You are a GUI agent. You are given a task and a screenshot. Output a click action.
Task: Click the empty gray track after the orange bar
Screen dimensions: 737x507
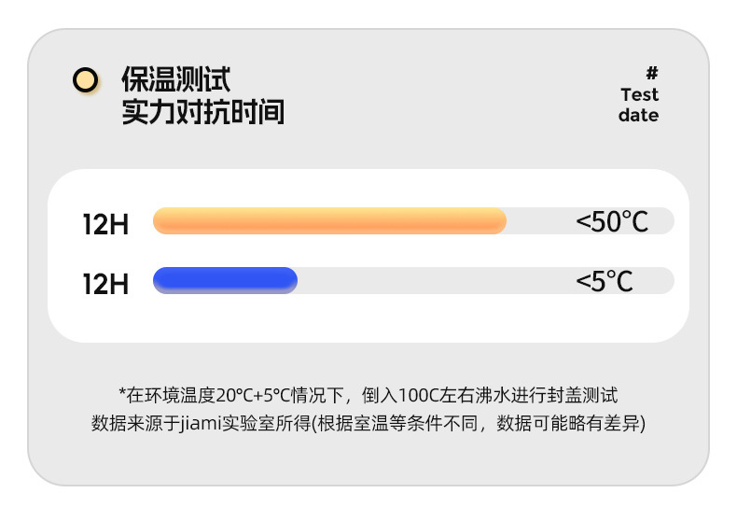click(539, 221)
